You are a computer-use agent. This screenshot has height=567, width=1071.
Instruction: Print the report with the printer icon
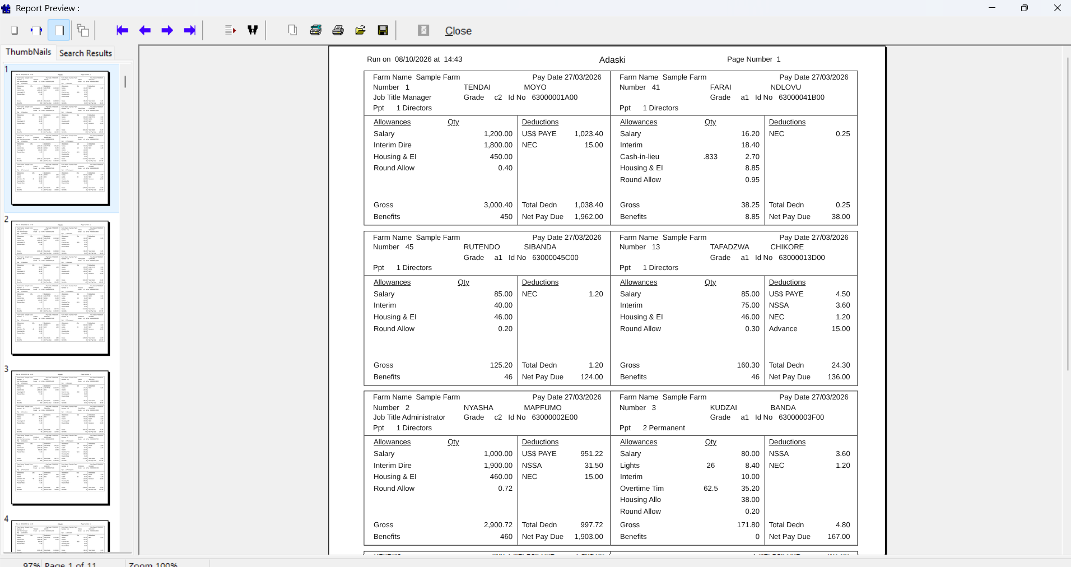338,30
